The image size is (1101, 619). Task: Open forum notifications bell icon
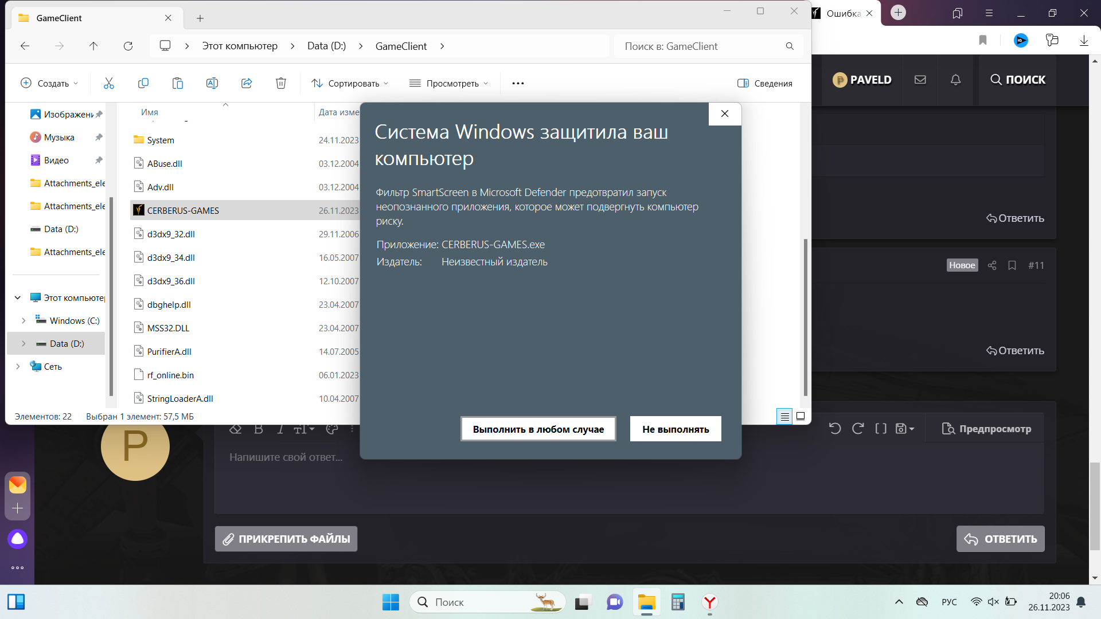[x=955, y=80]
